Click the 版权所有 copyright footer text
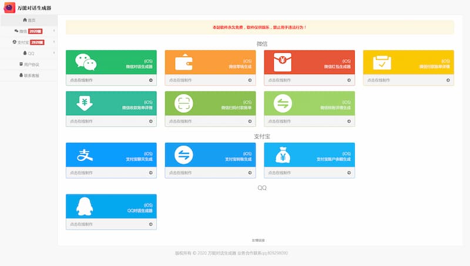This screenshot has height=266, width=470. point(231,253)
